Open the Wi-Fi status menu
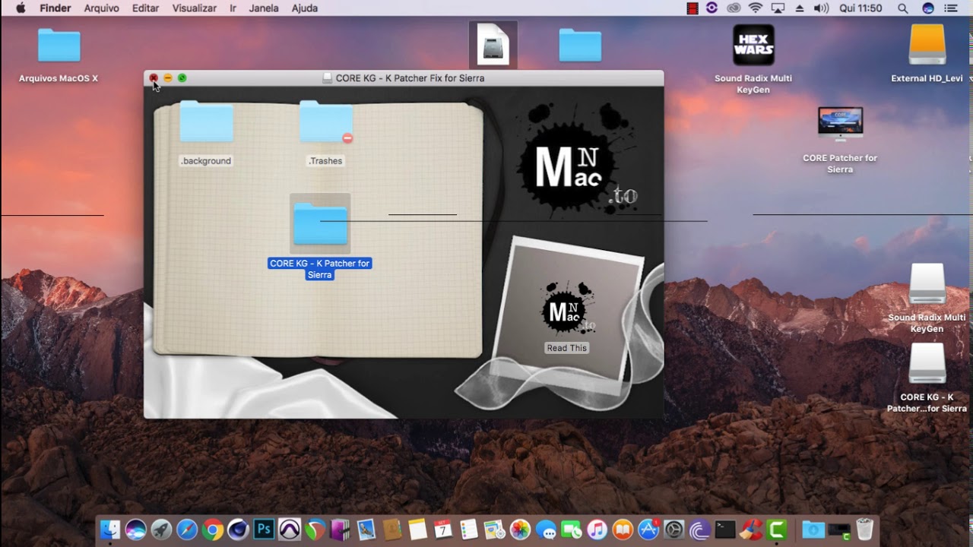The width and height of the screenshot is (973, 547). (x=756, y=8)
